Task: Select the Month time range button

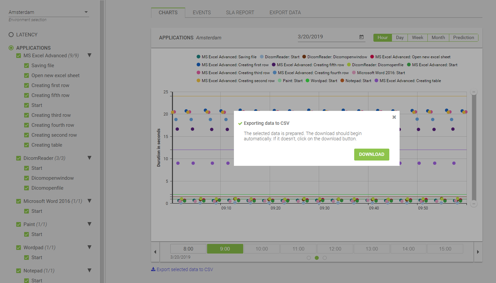Action: 438,38
